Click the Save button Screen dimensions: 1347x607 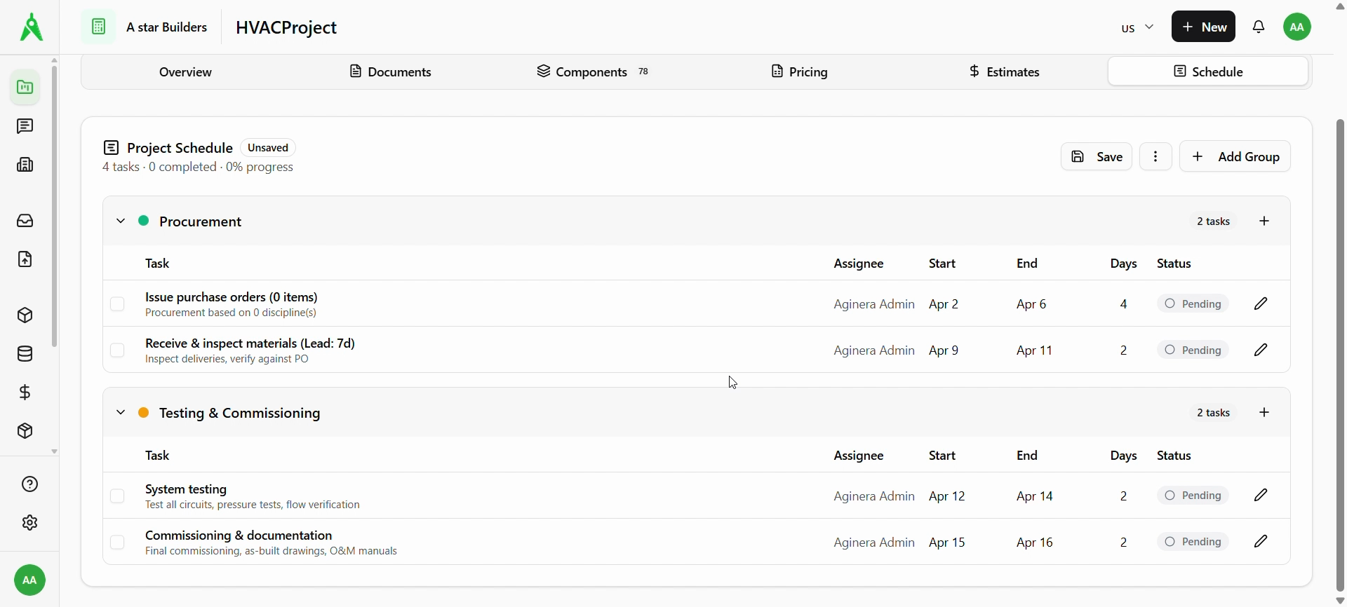coord(1096,157)
